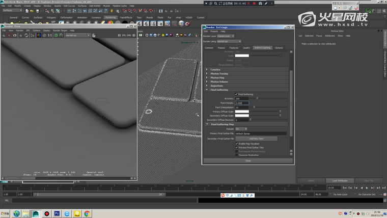The height and width of the screenshot is (218, 387).
Task: Open the Rendering shelf tab
Action: (x=110, y=17)
